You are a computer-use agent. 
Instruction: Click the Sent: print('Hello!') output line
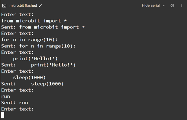point(38,65)
